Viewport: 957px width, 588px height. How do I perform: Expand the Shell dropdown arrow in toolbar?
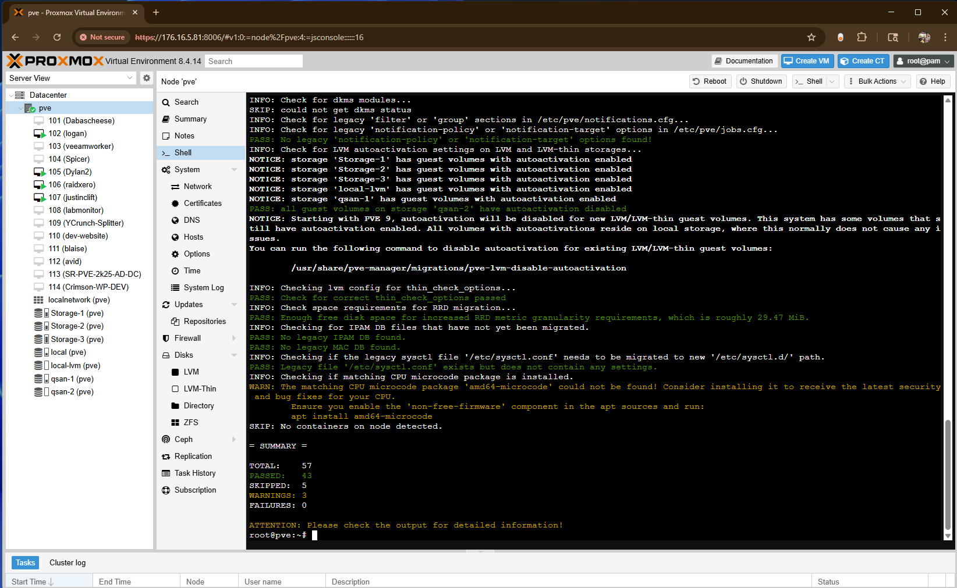[832, 81]
